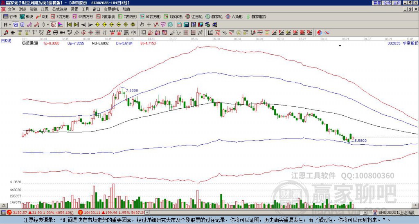Viewport: 419px width, 224px height.
Task: Open the 公式选股 menu
Action: [x=59, y=9]
